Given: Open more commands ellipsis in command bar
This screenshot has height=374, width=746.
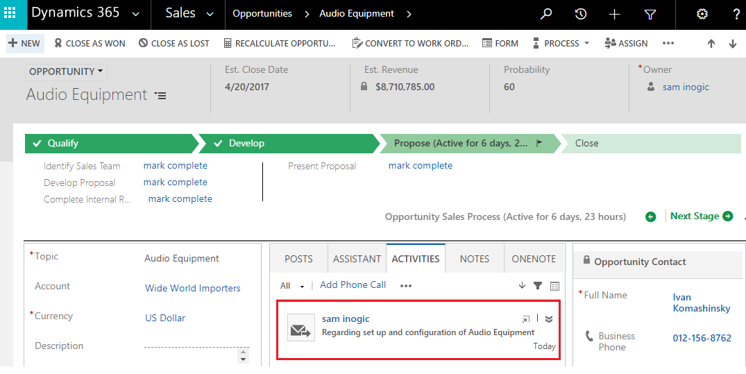Looking at the screenshot, I should [668, 43].
